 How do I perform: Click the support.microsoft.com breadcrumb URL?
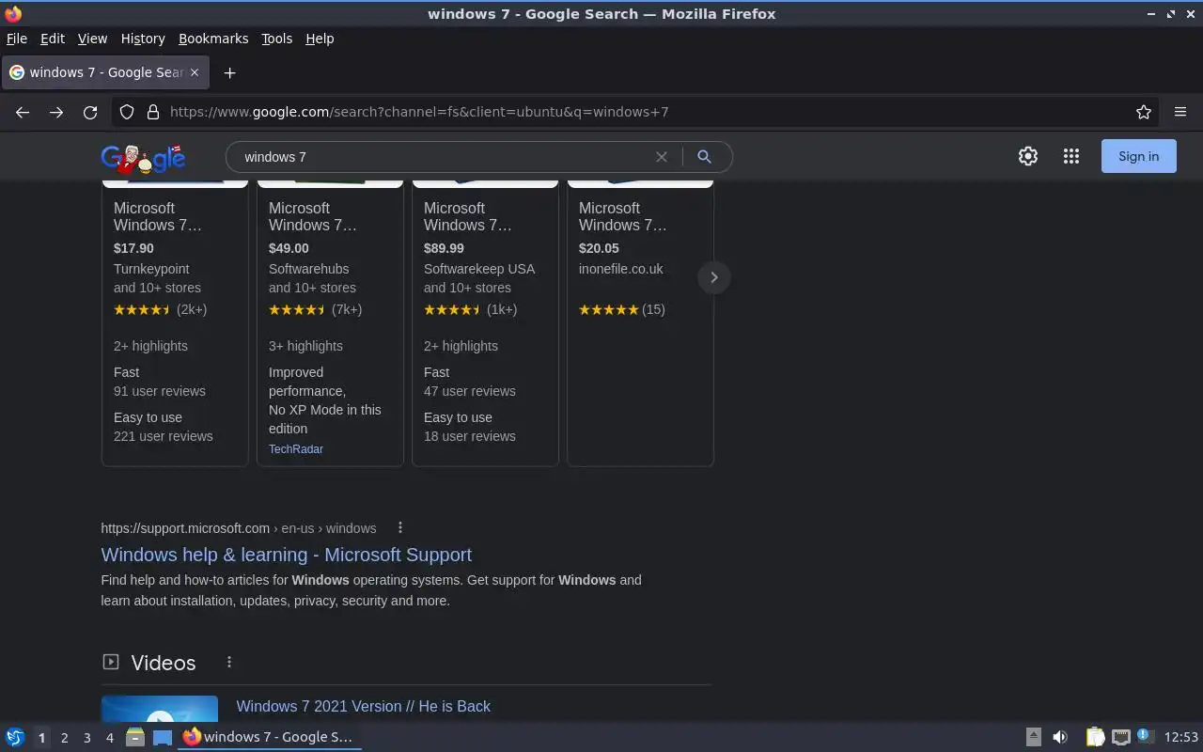239,528
